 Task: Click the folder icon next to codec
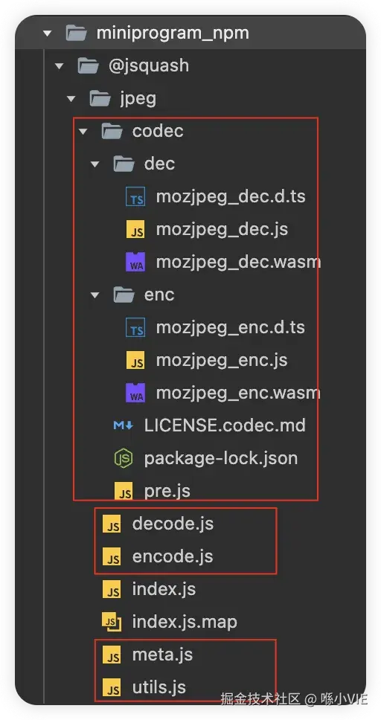tap(112, 132)
